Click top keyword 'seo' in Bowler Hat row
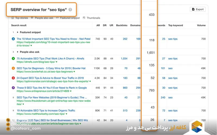The height and width of the screenshot is (135, 217). click(170, 68)
